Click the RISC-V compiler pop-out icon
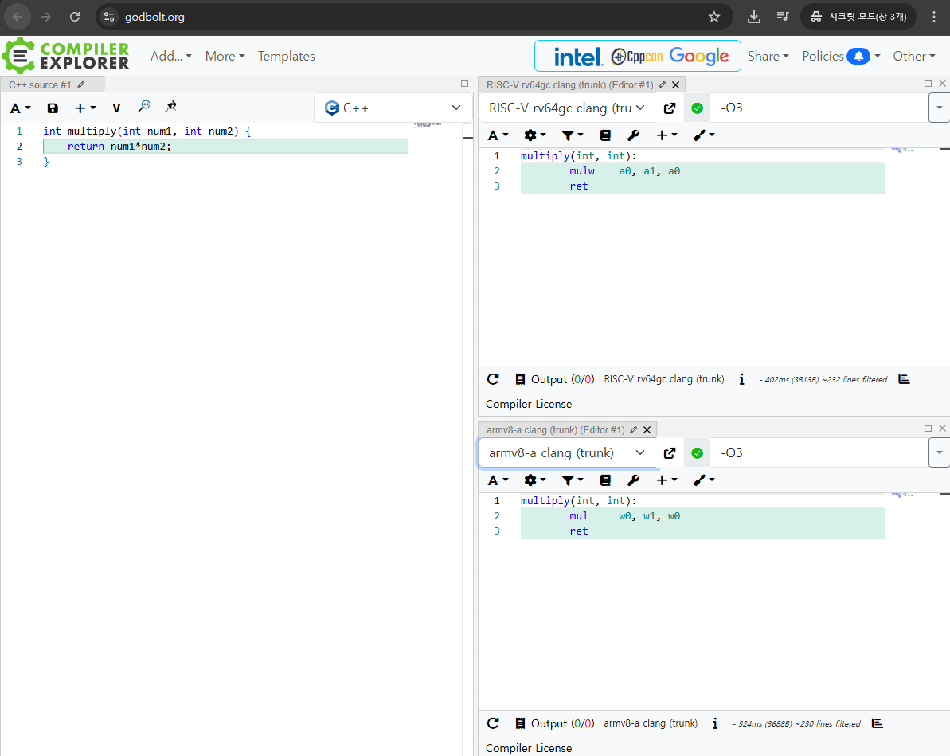950x756 pixels. (670, 108)
